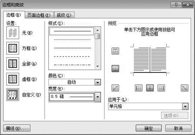Select the 无 (None) border setting icon
195x135 pixels.
click(x=13, y=33)
